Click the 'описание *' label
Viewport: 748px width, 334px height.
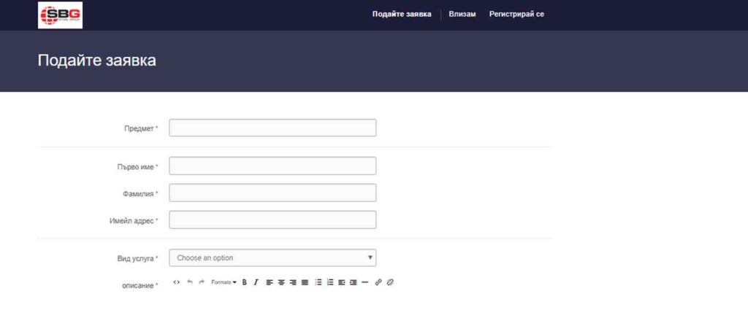pos(140,285)
